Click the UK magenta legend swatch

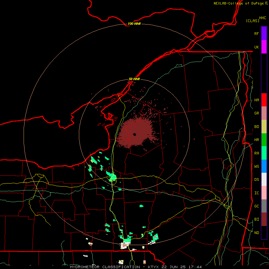264,47
